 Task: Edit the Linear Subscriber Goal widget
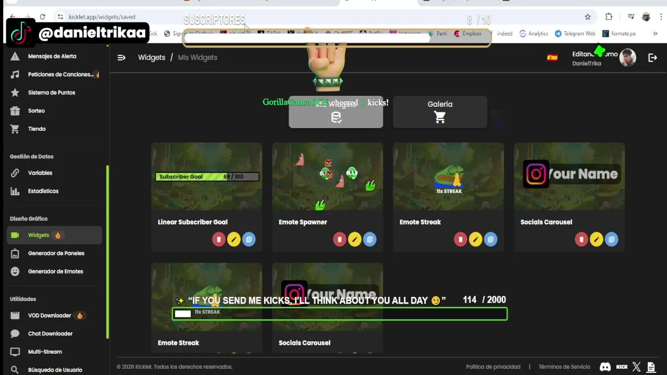[234, 239]
